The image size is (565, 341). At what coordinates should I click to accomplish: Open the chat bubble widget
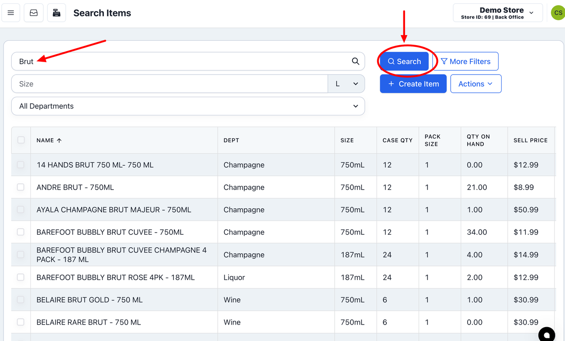[x=546, y=334]
